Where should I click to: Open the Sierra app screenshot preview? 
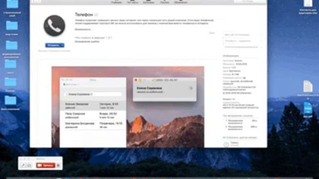point(128,107)
